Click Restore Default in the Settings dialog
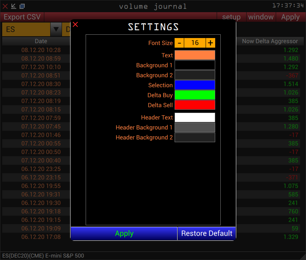 point(206,233)
